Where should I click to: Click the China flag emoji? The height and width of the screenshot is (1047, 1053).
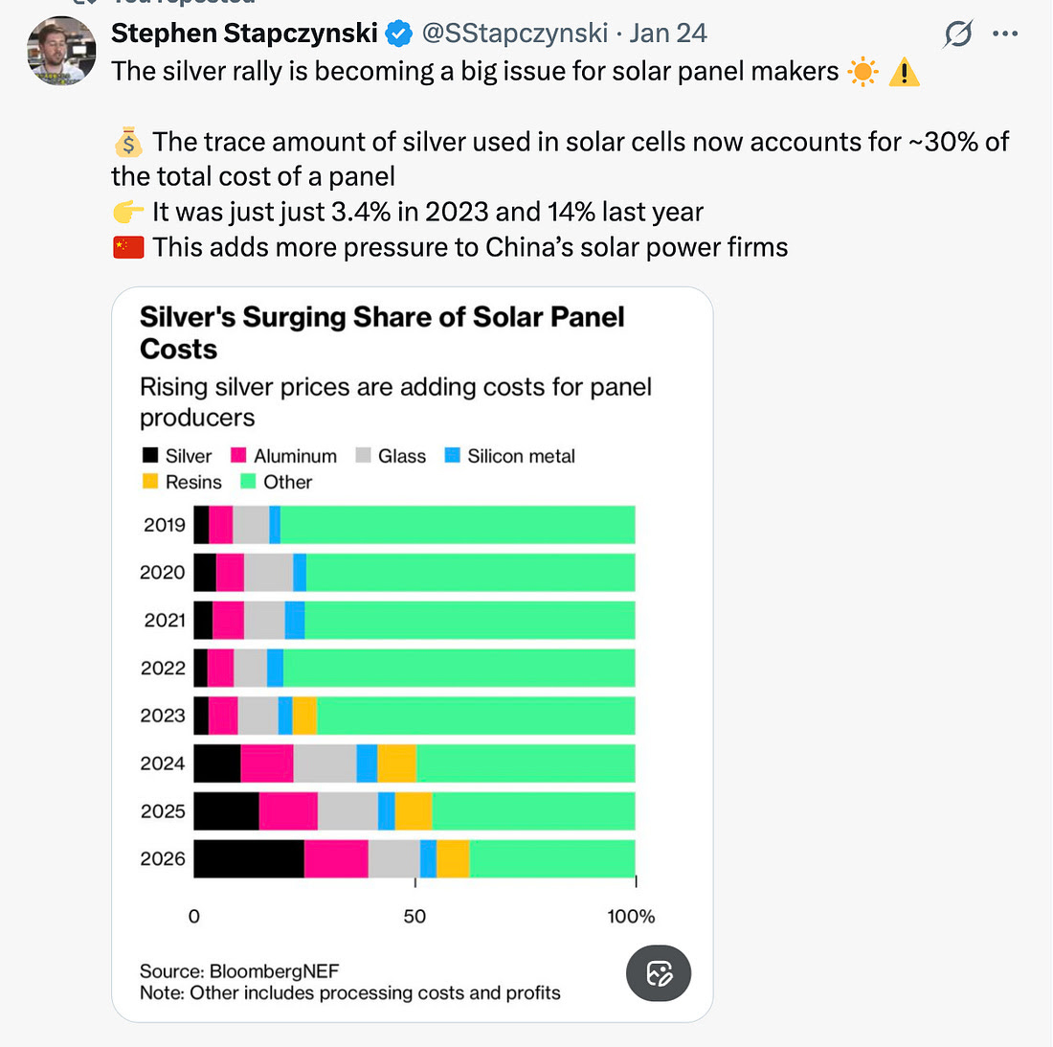pos(128,247)
